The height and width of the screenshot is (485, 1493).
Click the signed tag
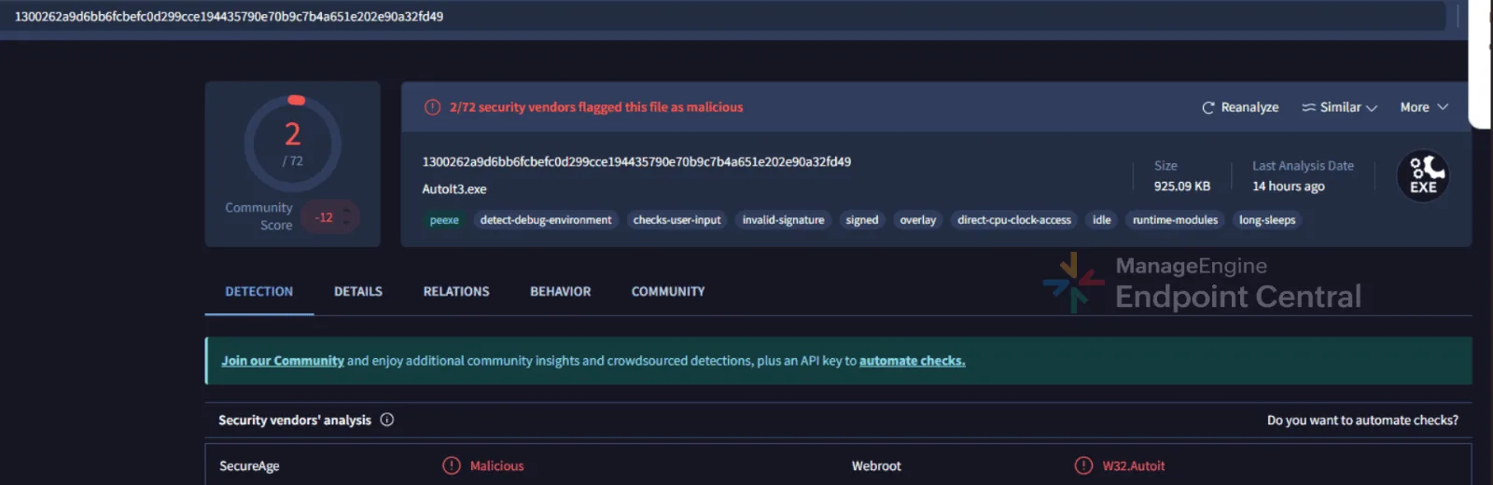point(862,220)
